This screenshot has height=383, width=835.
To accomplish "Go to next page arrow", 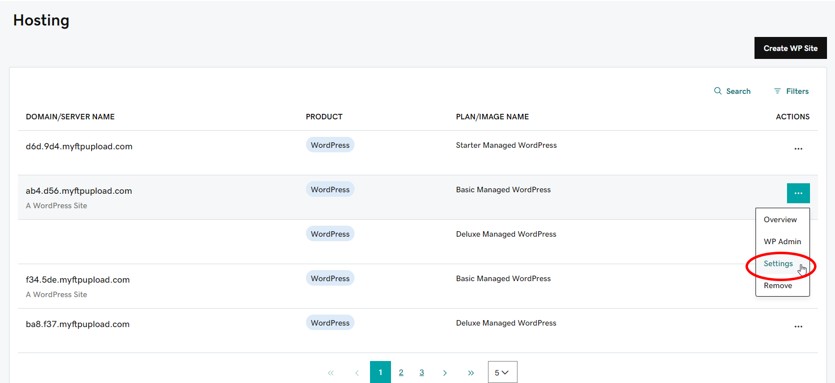I will 444,373.
